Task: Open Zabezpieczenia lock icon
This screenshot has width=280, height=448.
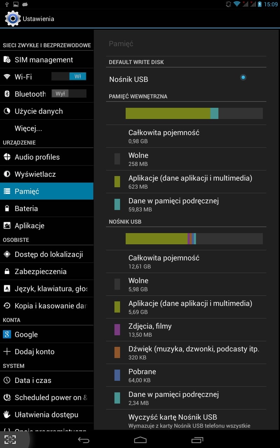Action: click(x=7, y=272)
